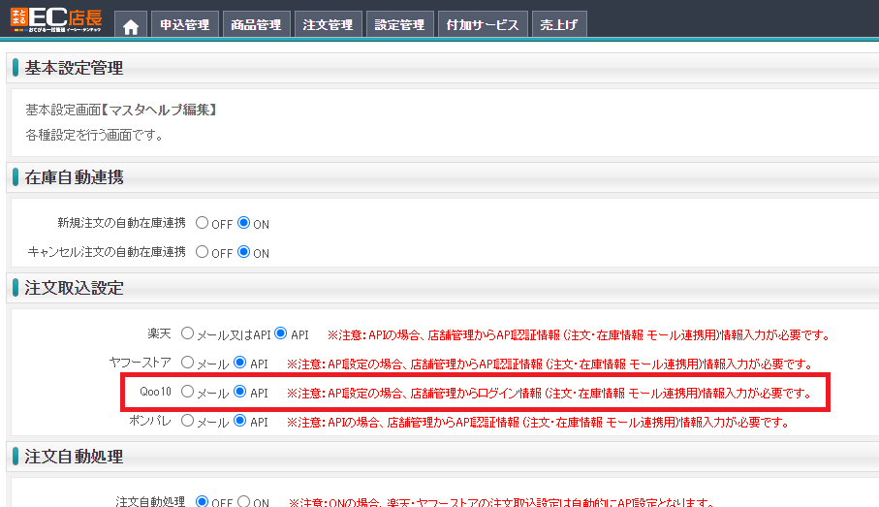
Task: Choose メール for ポンパレ
Action: 188,422
